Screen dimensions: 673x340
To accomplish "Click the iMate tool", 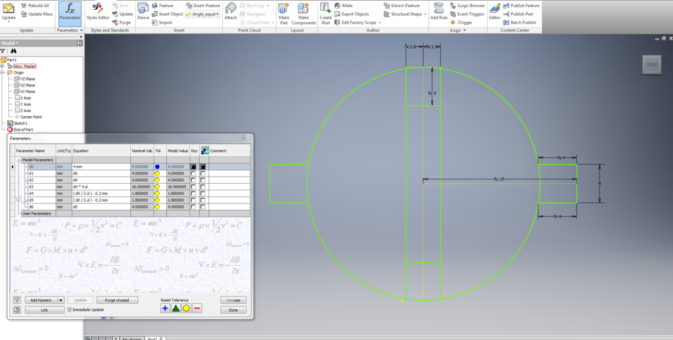I will pos(343,5).
